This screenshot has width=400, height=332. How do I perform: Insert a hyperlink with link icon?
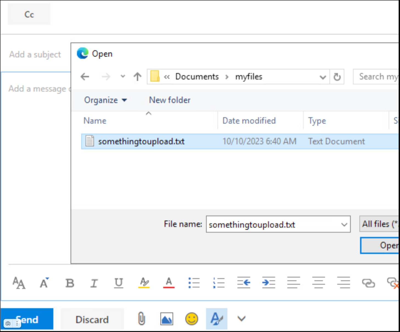[368, 283]
